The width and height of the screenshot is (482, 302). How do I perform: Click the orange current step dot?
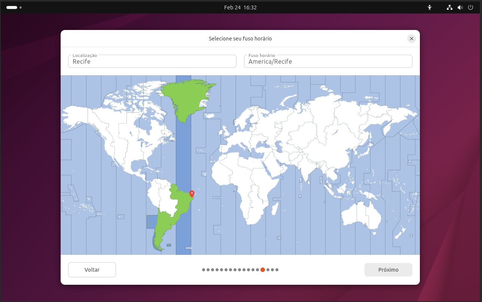[263, 270]
